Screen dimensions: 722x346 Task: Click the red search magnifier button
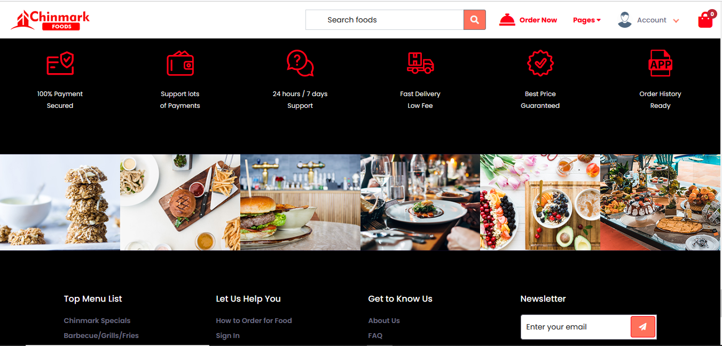[x=475, y=20]
